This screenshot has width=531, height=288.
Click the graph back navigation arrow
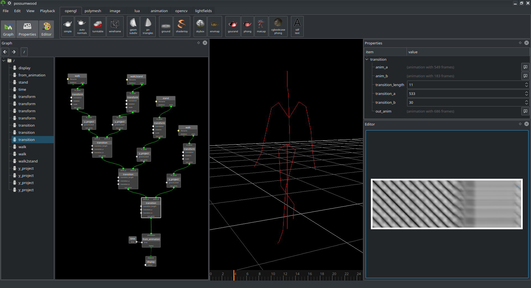(x=5, y=52)
